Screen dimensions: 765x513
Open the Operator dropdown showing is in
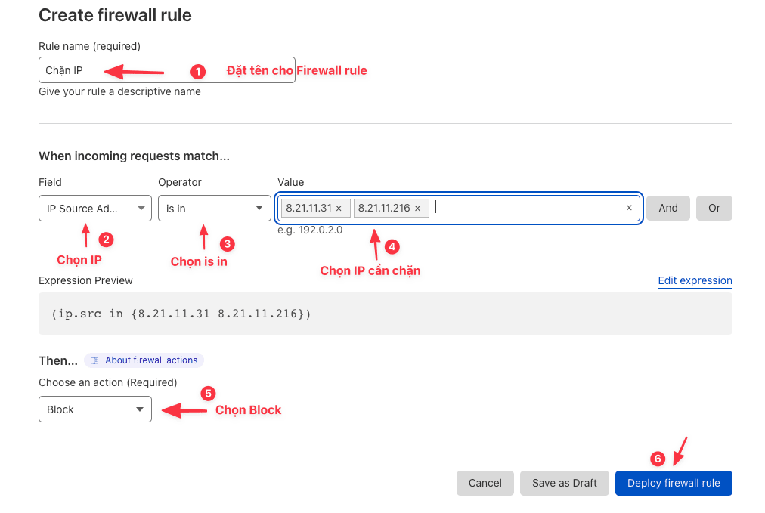click(214, 208)
